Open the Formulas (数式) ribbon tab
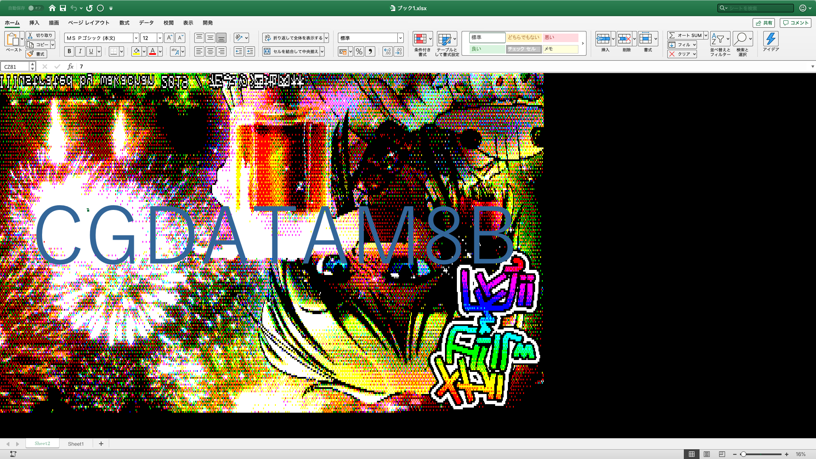816x459 pixels. (124, 23)
